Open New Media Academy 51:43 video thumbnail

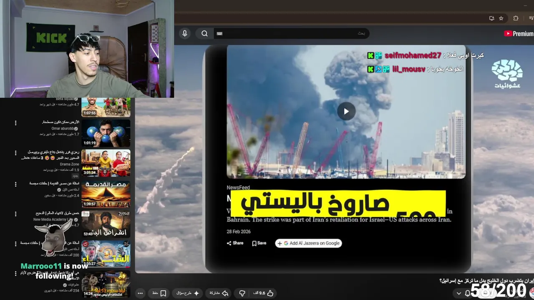click(x=106, y=224)
